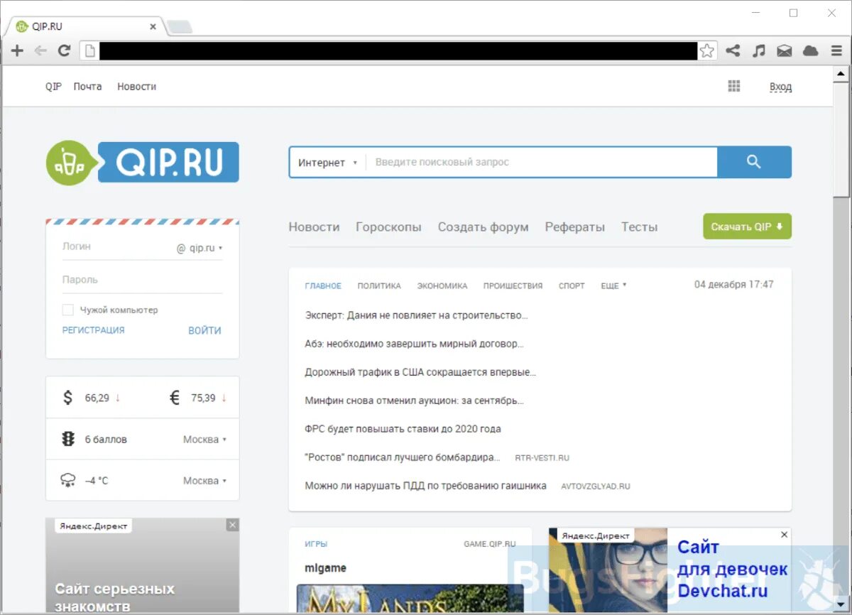852x615 pixels.
Task: Open headline Абэ: необходимо завершить мирный договор
Action: [x=414, y=344]
